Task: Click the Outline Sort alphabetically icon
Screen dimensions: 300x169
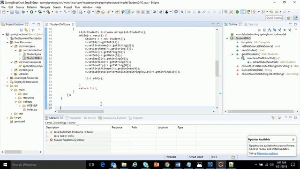Action: point(270,30)
